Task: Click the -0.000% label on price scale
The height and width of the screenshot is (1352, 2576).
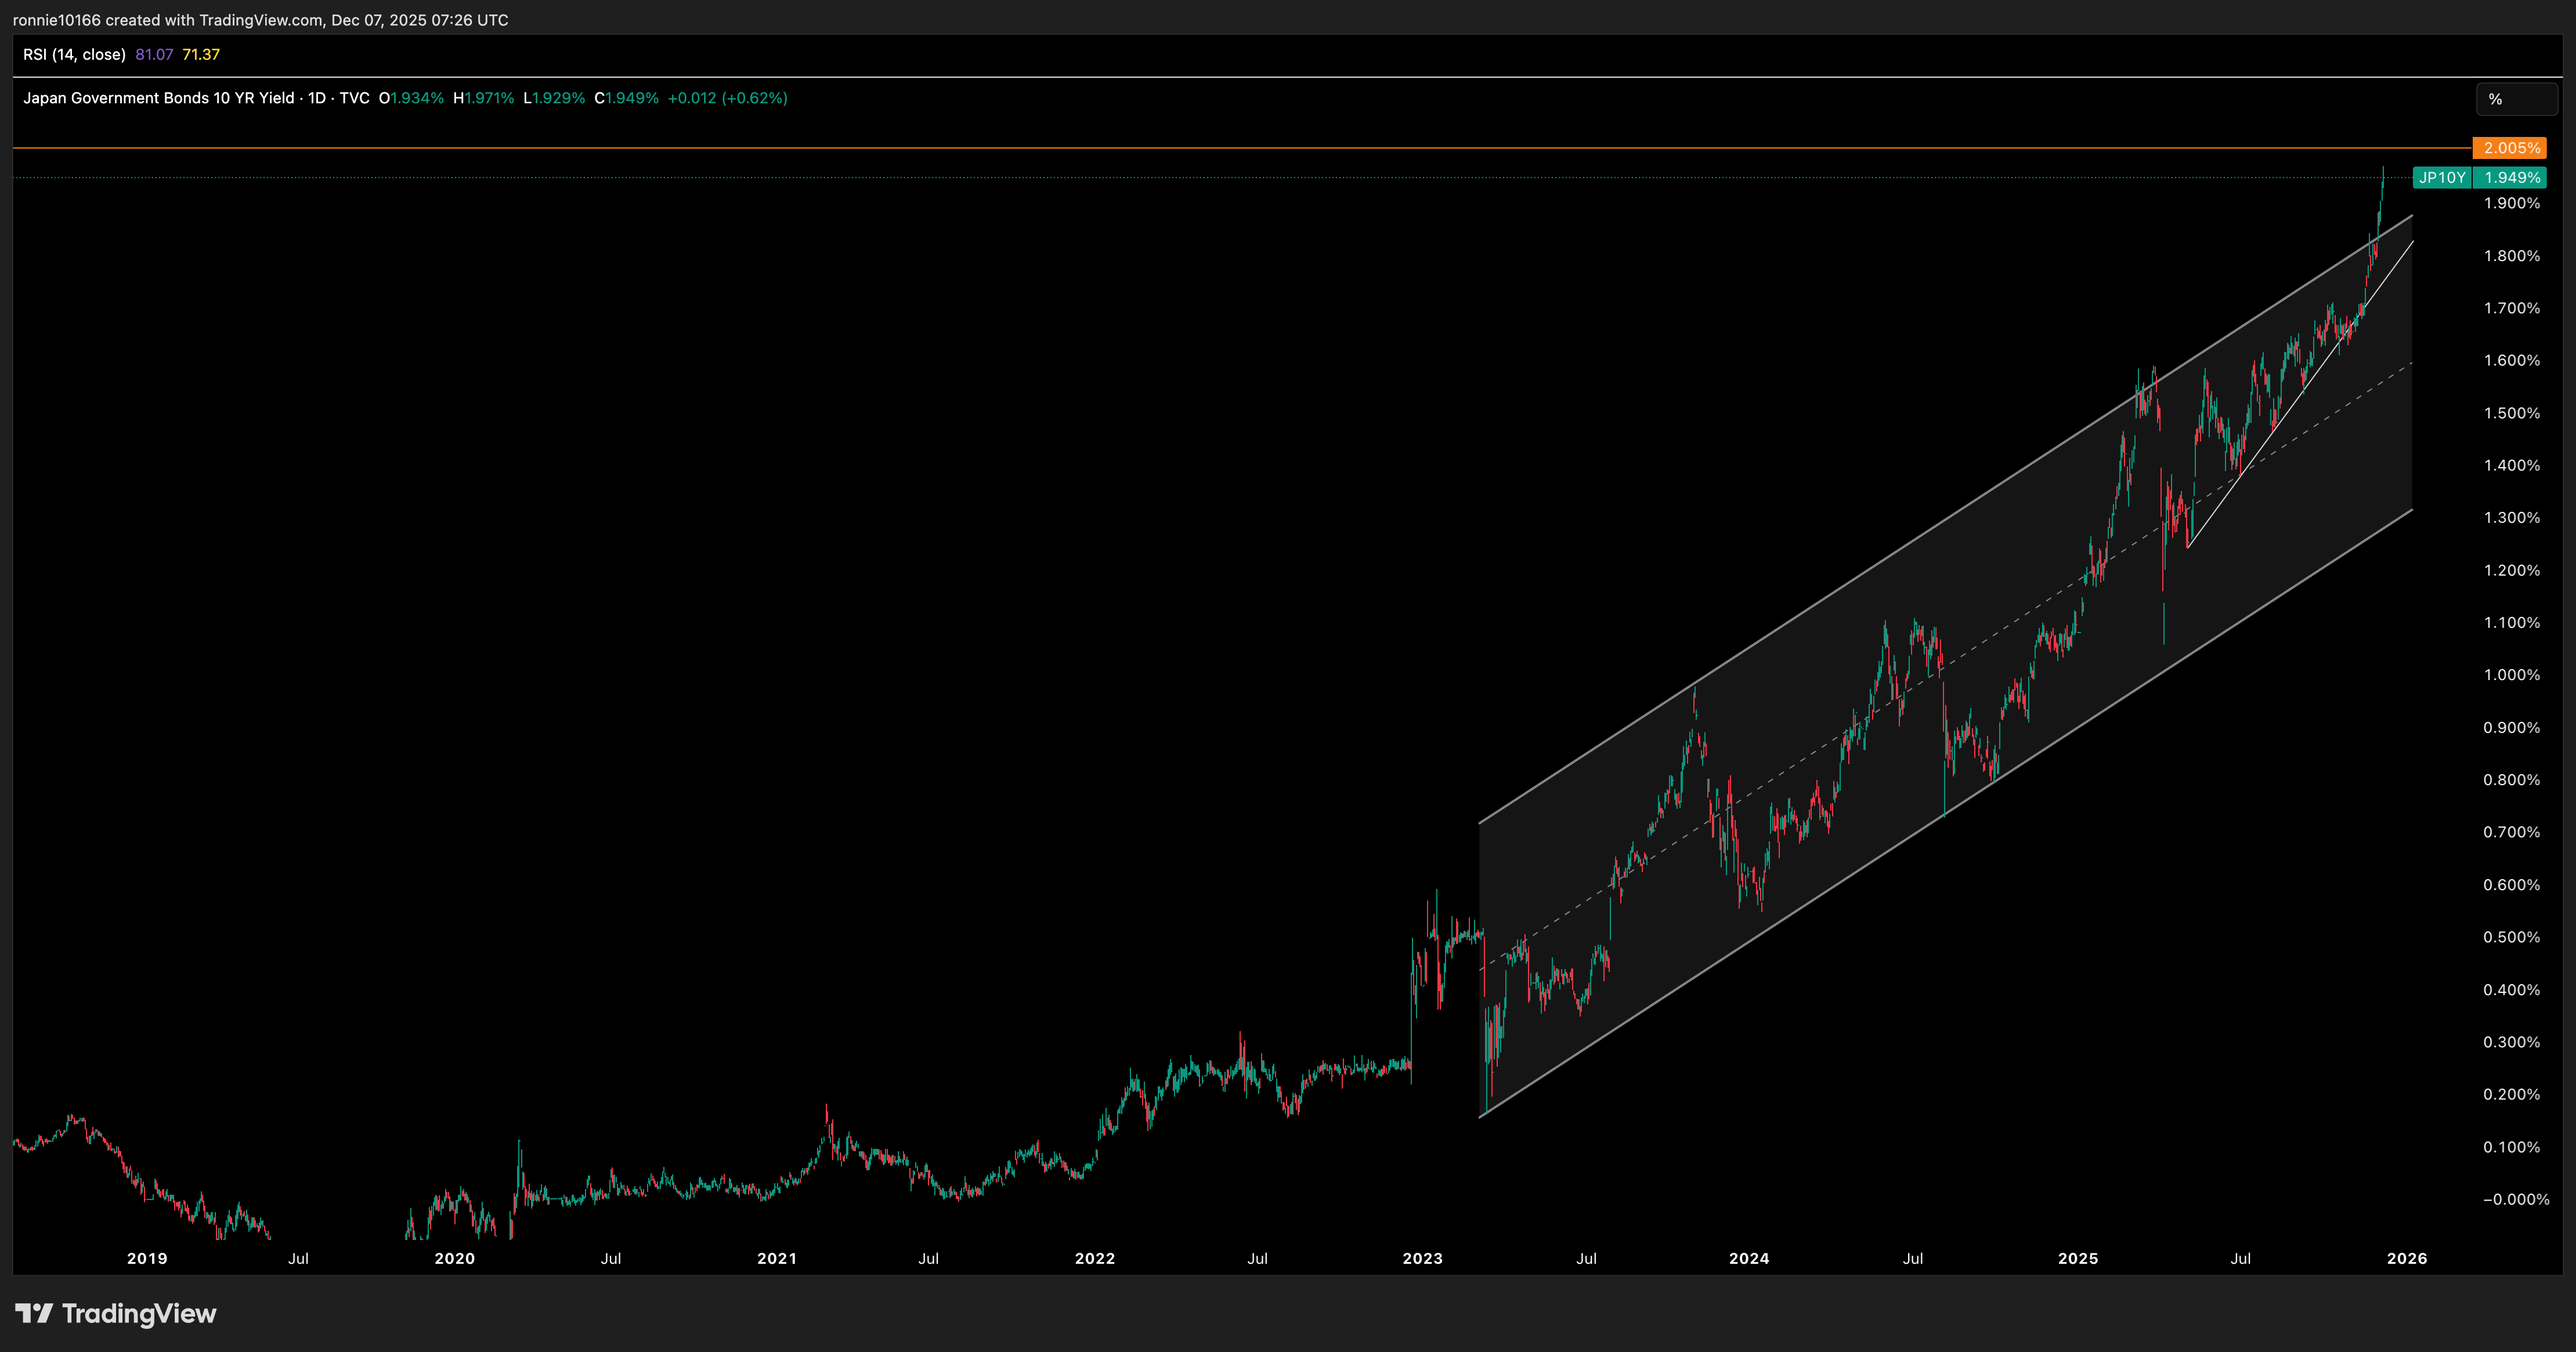Action: pyautogui.click(x=2515, y=1199)
